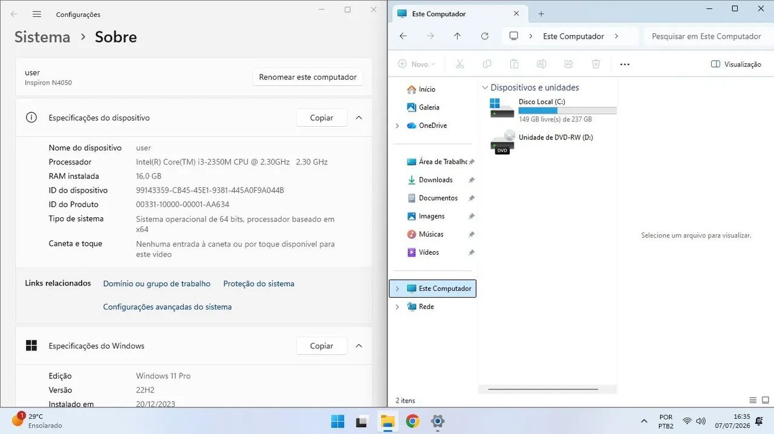The height and width of the screenshot is (434, 774).
Task: Click the Share icon in Explorer toolbar
Action: 568,64
